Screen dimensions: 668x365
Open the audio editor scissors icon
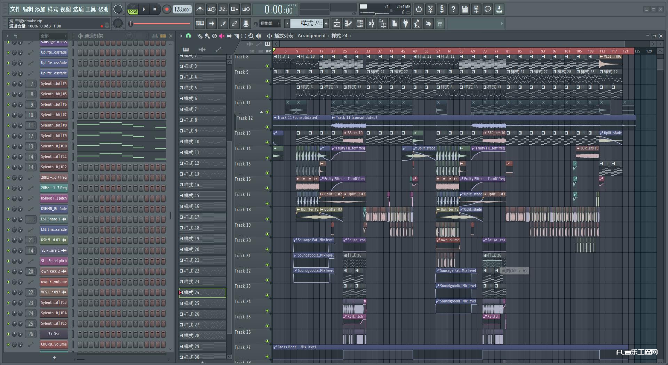pyautogui.click(x=430, y=9)
